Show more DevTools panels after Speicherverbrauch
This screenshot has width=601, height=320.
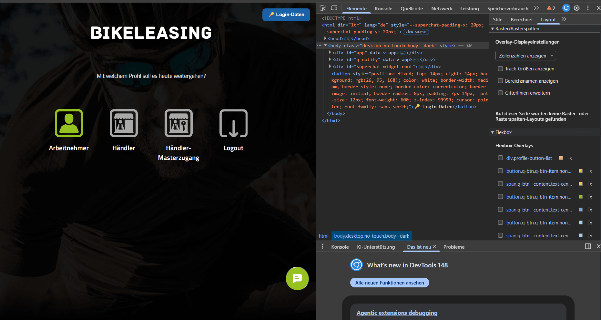point(536,8)
